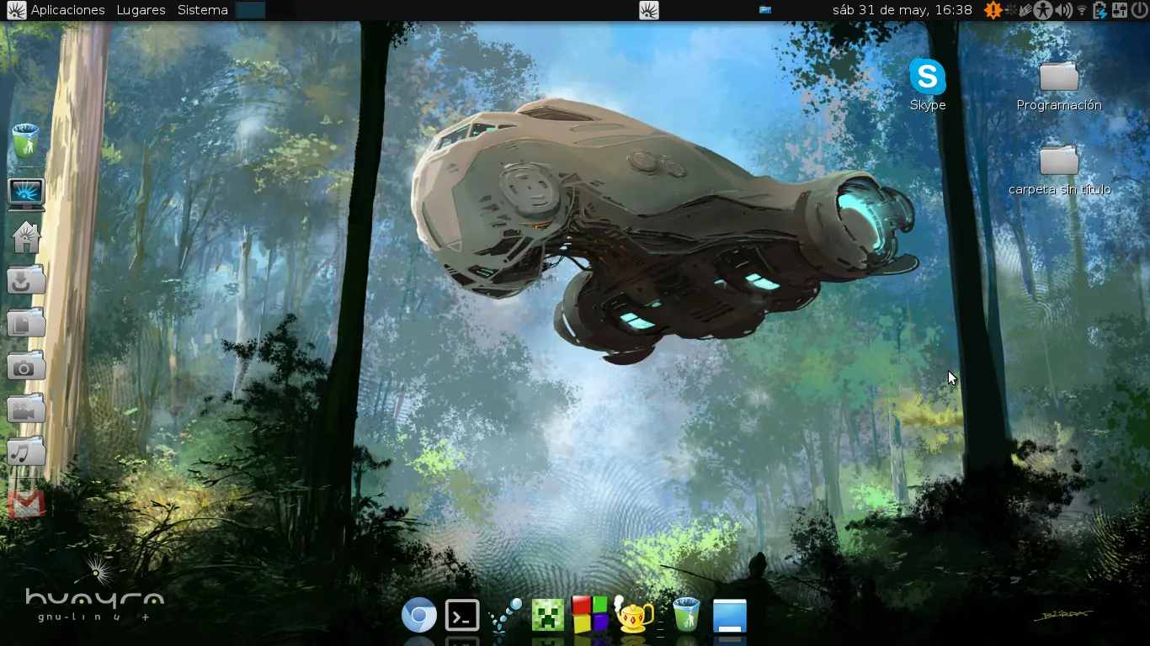The image size is (1150, 646).
Task: Open the Pictures folder with camera icon
Action: click(x=26, y=366)
